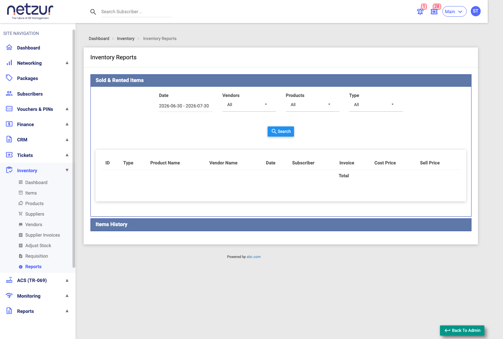Click the Tickets star-ticket icon
The height and width of the screenshot is (339, 503).
coord(9,155)
